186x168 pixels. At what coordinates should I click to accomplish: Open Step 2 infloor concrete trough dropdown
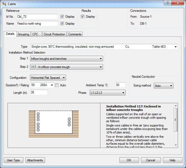(x=67, y=67)
